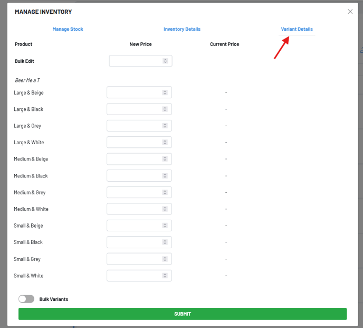Click the 'Large & Beige' variant label

pyautogui.click(x=28, y=93)
